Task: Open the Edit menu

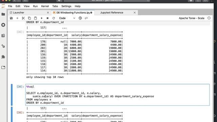Action: [18, 6]
